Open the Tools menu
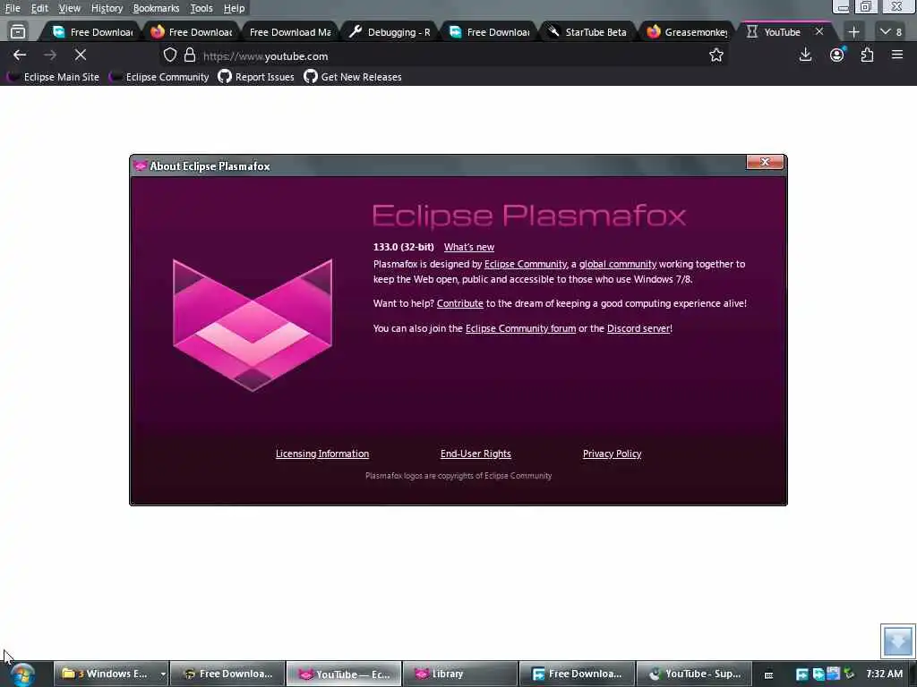917x687 pixels. pyautogui.click(x=201, y=8)
